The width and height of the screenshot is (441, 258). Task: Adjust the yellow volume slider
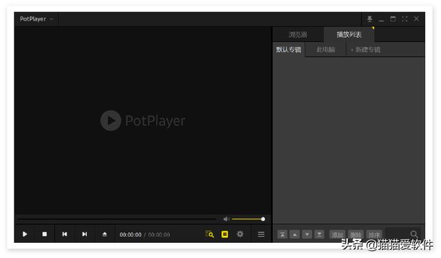click(248, 219)
